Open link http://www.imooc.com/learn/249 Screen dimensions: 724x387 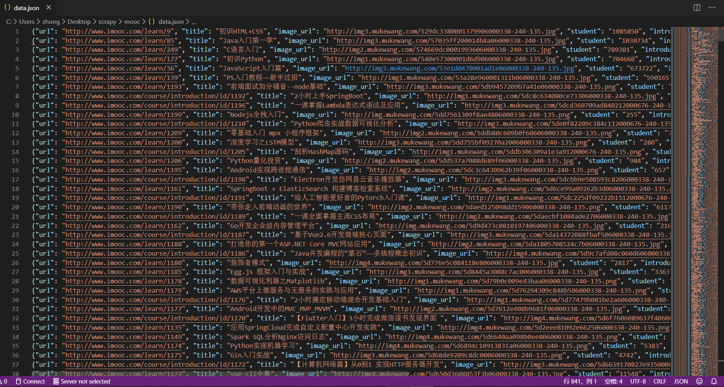122,50
